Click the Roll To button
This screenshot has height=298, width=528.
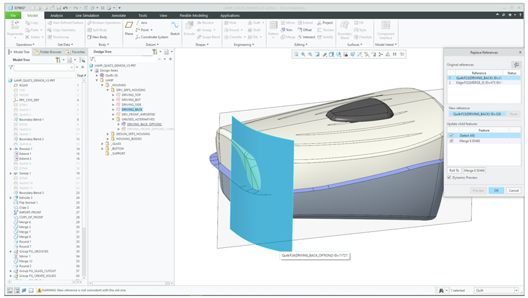[454, 170]
